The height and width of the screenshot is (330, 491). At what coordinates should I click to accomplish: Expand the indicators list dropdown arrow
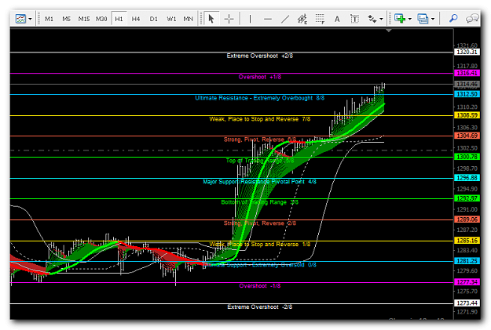(x=409, y=19)
